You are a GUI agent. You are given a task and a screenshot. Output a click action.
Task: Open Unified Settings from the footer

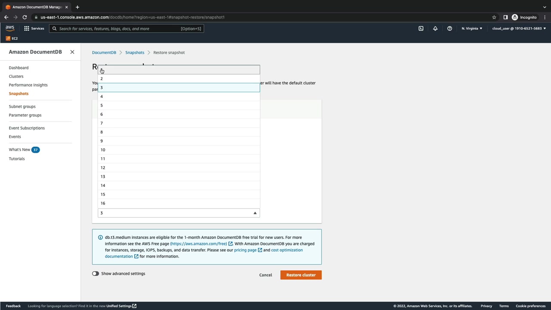click(x=121, y=306)
